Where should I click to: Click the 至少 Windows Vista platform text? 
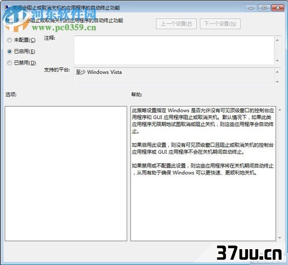click(98, 72)
